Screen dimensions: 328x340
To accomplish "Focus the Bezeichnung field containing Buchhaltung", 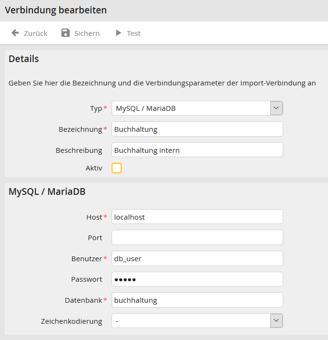I will coord(197,129).
